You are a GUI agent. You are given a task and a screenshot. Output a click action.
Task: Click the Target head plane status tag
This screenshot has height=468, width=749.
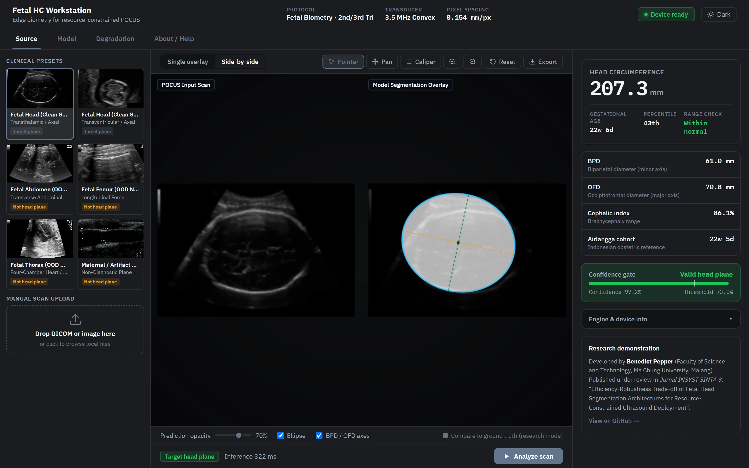click(189, 457)
